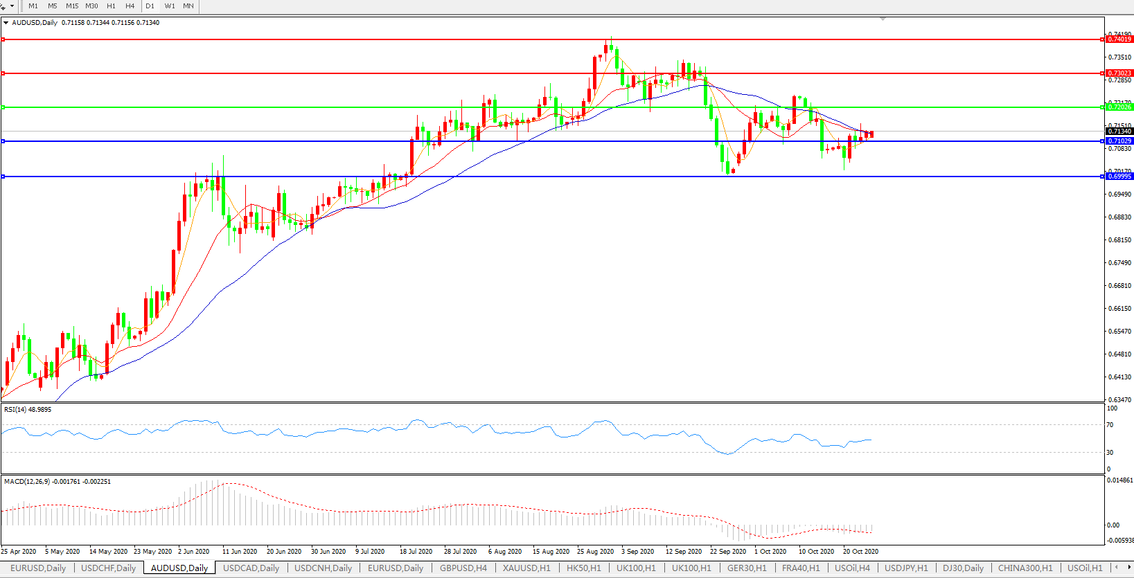Open the GBPUSD,H4 chart
1134x578 pixels.
[x=463, y=568]
